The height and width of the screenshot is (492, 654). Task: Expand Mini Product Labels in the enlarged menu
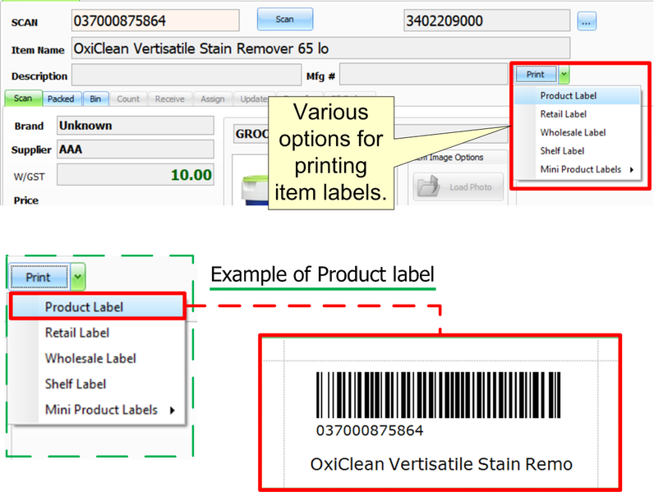click(97, 409)
